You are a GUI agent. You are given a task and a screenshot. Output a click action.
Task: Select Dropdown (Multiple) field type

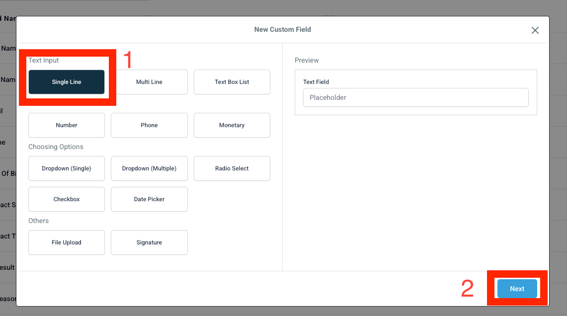[149, 168]
